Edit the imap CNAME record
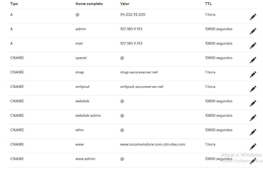The image size is (263, 171). click(253, 75)
